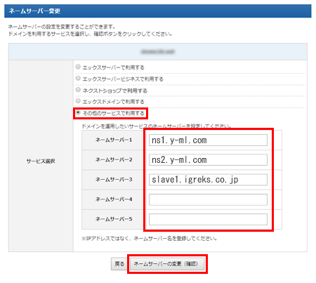The height and width of the screenshot is (283, 316).
Task: Click the ネームサーバー変更 header title
Action: pyautogui.click(x=34, y=11)
